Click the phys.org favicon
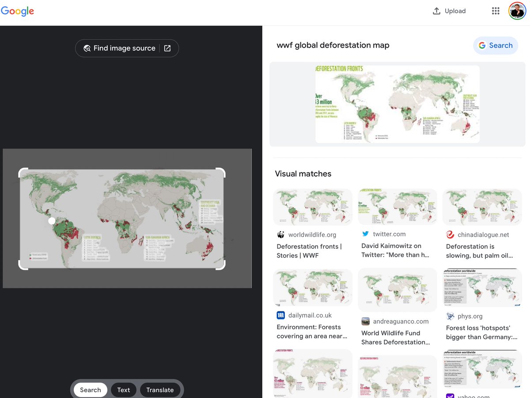 pos(450,316)
